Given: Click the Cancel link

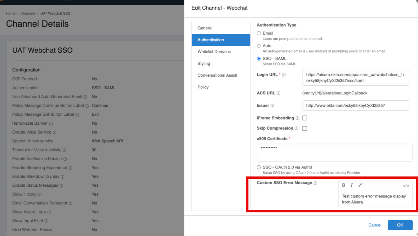Looking at the screenshot, I should pos(375,225).
